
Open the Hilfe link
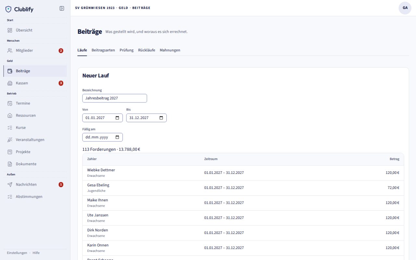point(36,253)
